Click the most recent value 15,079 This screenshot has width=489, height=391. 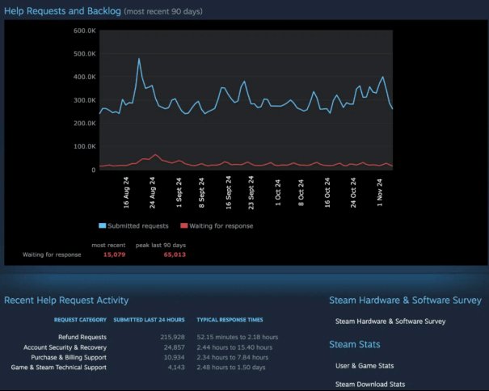(x=115, y=254)
